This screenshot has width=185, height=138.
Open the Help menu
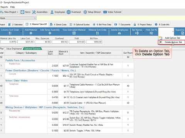12,7
